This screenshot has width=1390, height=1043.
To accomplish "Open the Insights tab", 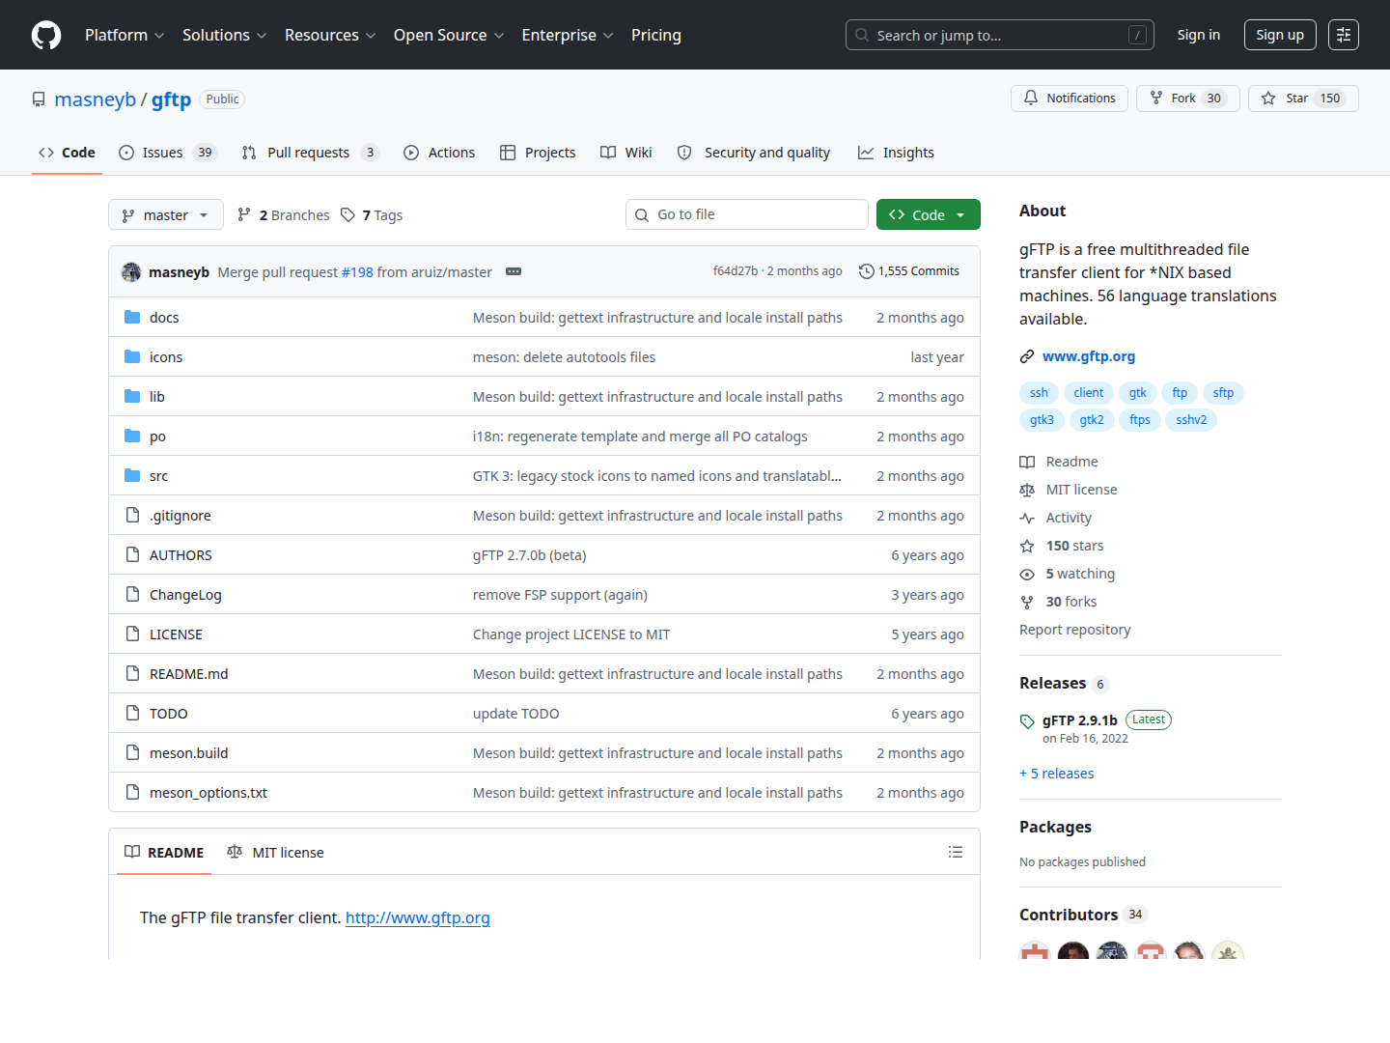I will click(896, 153).
